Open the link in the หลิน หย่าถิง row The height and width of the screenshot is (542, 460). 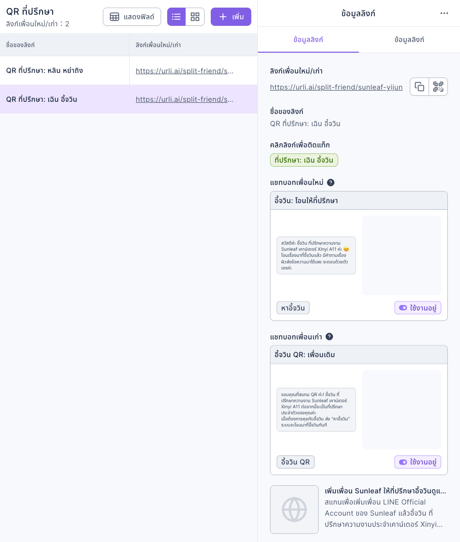tap(184, 71)
